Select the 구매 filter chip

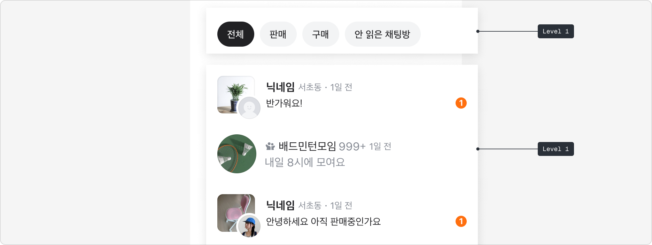click(x=320, y=34)
